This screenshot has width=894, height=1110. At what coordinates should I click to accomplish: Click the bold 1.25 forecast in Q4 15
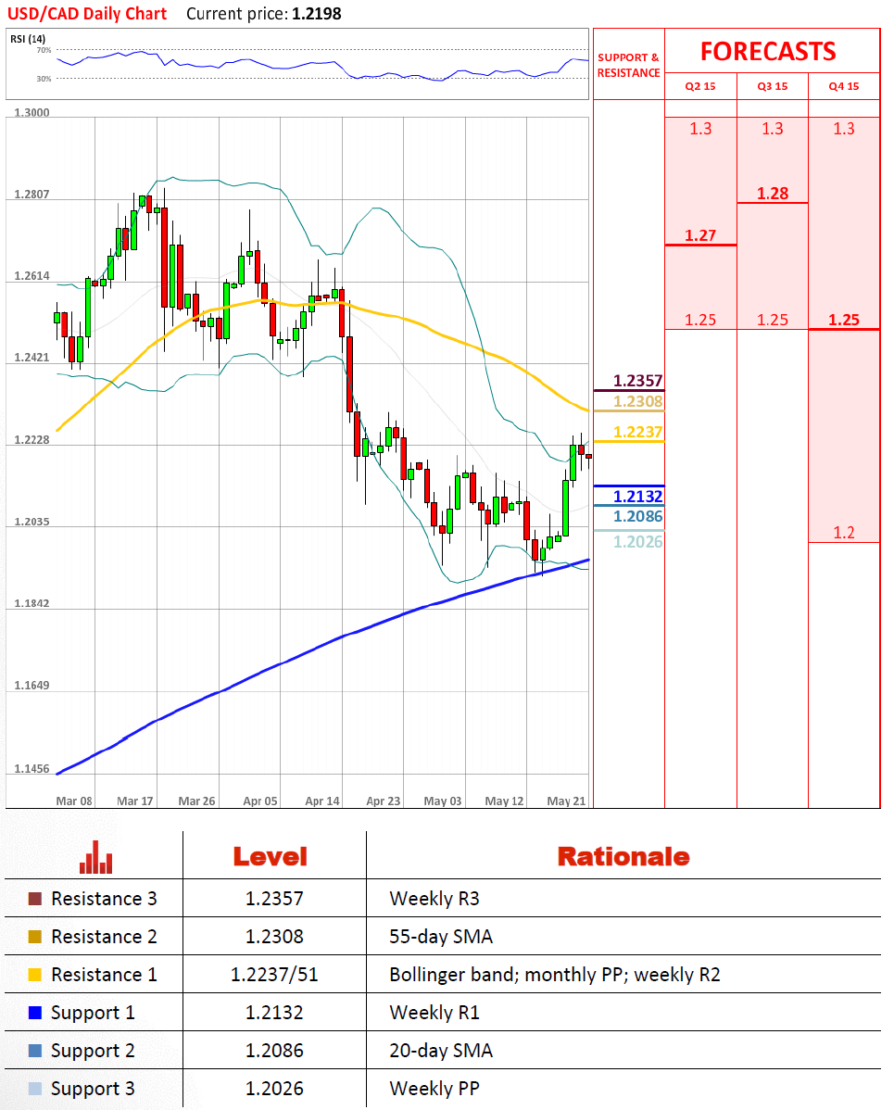pos(844,320)
